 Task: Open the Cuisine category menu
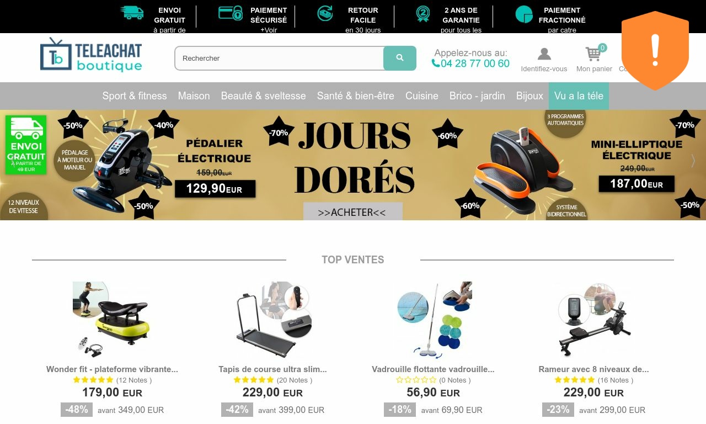(422, 96)
